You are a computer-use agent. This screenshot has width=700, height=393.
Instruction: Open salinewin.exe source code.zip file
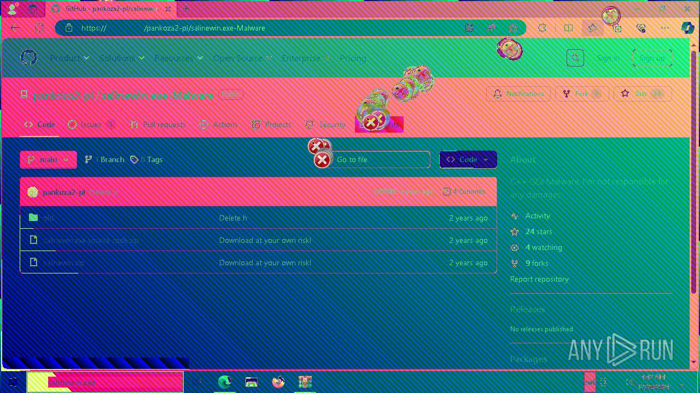[x=91, y=240]
